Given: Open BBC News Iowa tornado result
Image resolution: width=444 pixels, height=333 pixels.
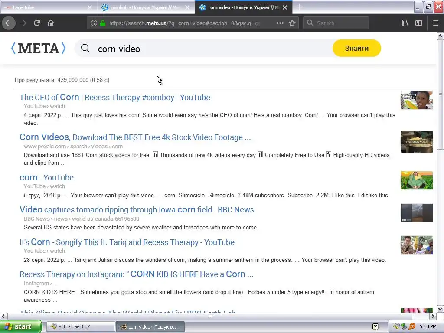Looking at the screenshot, I should [x=137, y=209].
